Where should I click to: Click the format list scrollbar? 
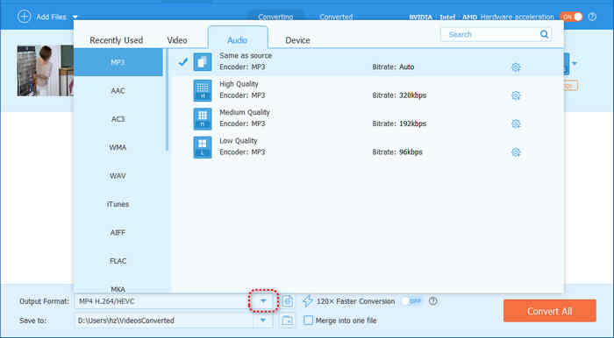click(168, 100)
